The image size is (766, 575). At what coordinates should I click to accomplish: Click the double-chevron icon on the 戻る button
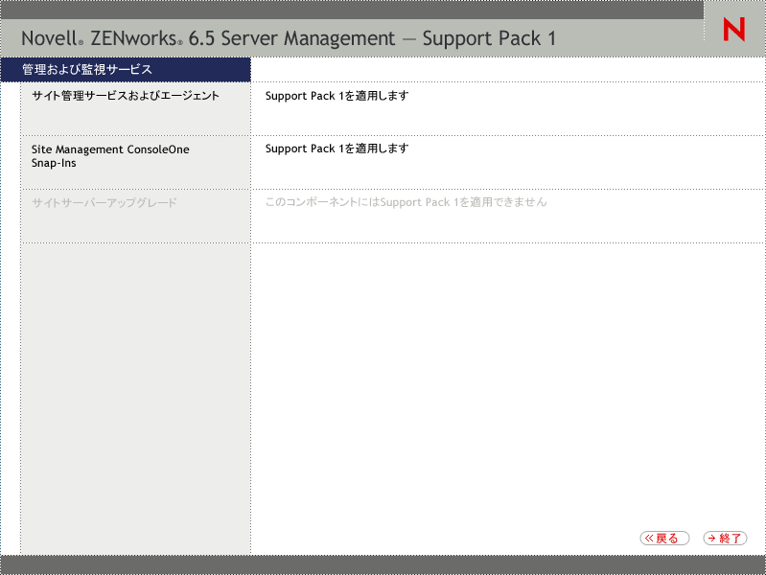[649, 539]
